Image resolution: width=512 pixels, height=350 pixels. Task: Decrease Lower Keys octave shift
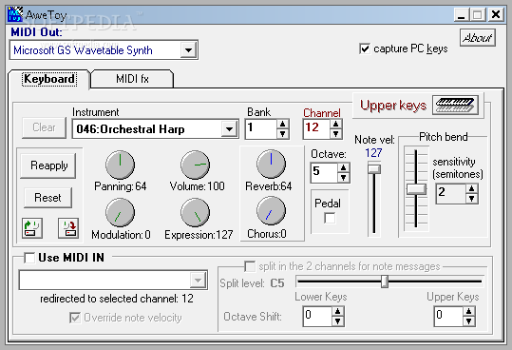click(x=337, y=321)
